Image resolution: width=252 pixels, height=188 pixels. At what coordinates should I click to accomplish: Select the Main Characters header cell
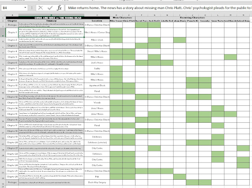pos(122,18)
